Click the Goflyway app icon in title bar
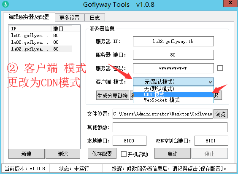The image size is (238, 174). pyautogui.click(x=5, y=4)
